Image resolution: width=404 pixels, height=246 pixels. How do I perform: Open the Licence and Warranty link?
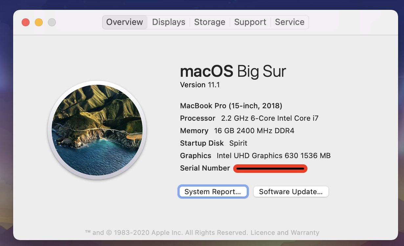[x=285, y=233]
